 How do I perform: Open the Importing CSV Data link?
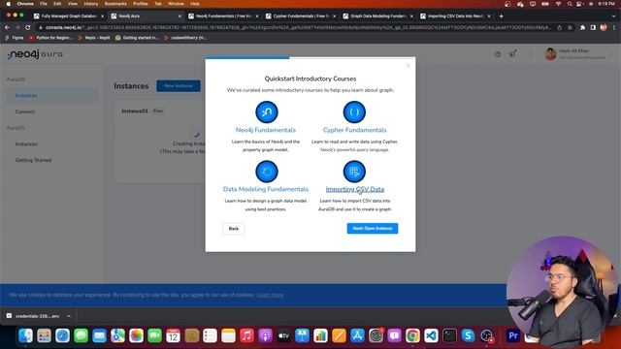pos(355,189)
